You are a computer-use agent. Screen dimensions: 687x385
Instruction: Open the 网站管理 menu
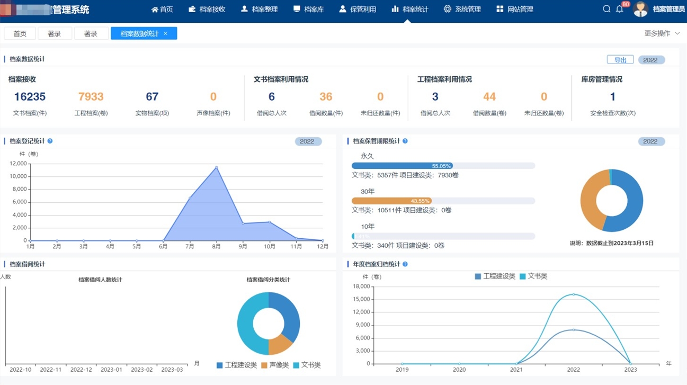click(x=514, y=10)
